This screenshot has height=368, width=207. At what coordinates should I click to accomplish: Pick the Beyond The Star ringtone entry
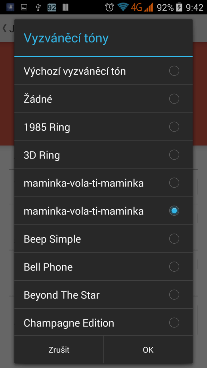point(103,295)
